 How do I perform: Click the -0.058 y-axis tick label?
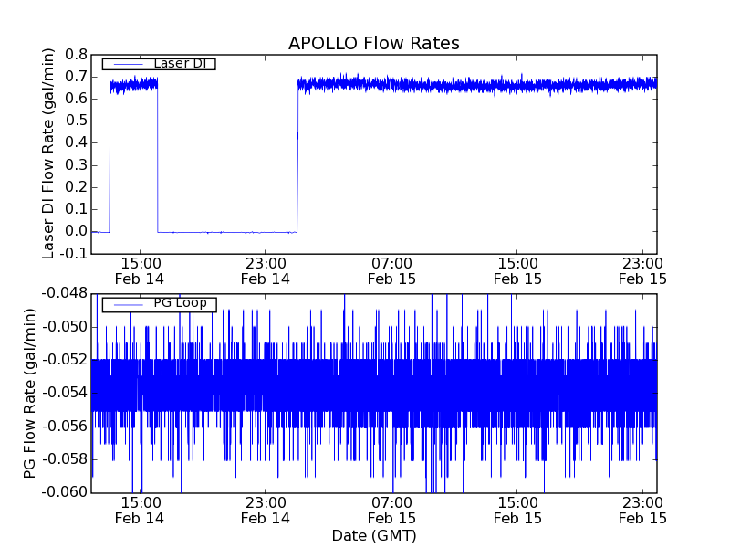coord(65,459)
